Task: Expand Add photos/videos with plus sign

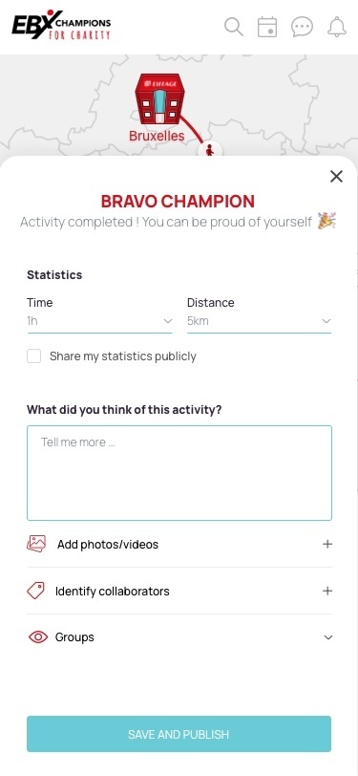Action: point(327,544)
